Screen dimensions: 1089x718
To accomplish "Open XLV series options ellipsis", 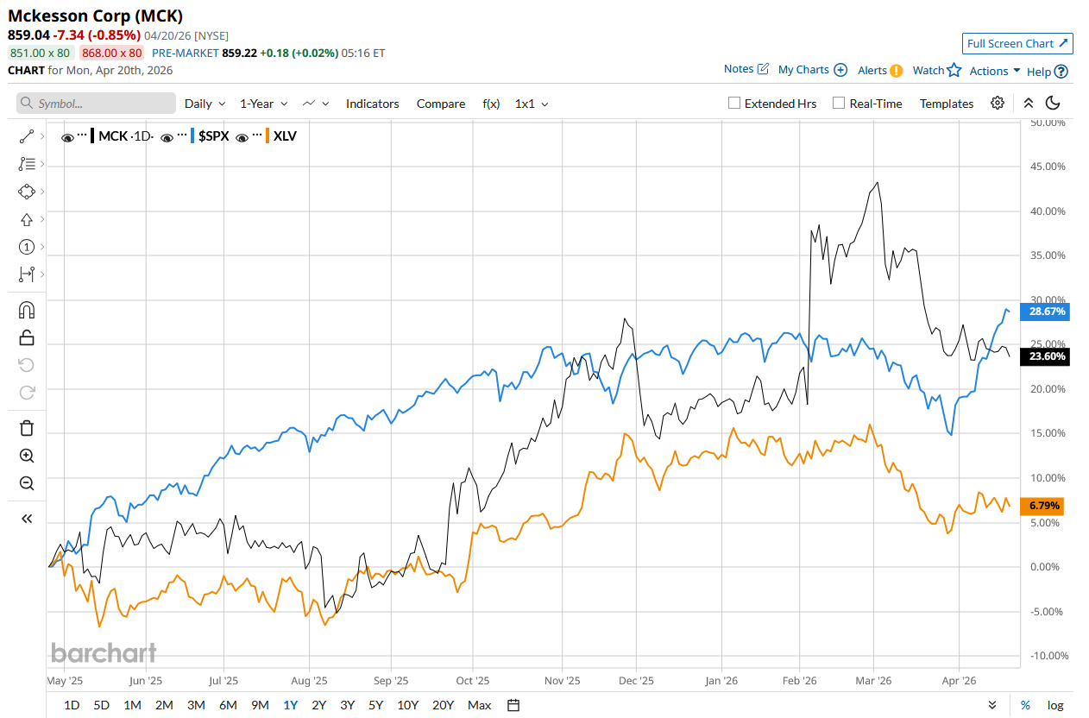I will (256, 136).
